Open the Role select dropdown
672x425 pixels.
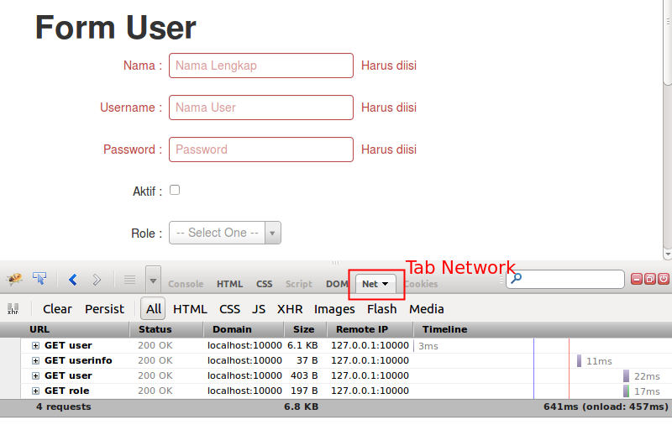pos(225,233)
